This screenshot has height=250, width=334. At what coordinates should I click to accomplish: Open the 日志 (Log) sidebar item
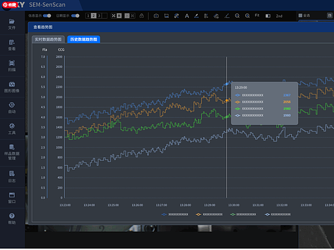tap(12, 177)
